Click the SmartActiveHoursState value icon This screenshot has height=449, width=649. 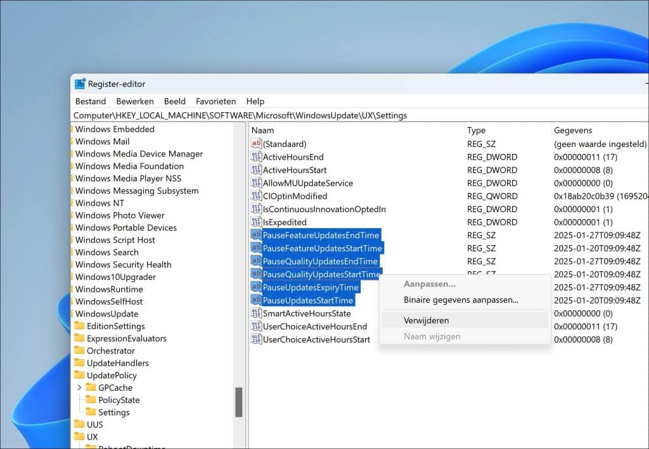pos(256,313)
